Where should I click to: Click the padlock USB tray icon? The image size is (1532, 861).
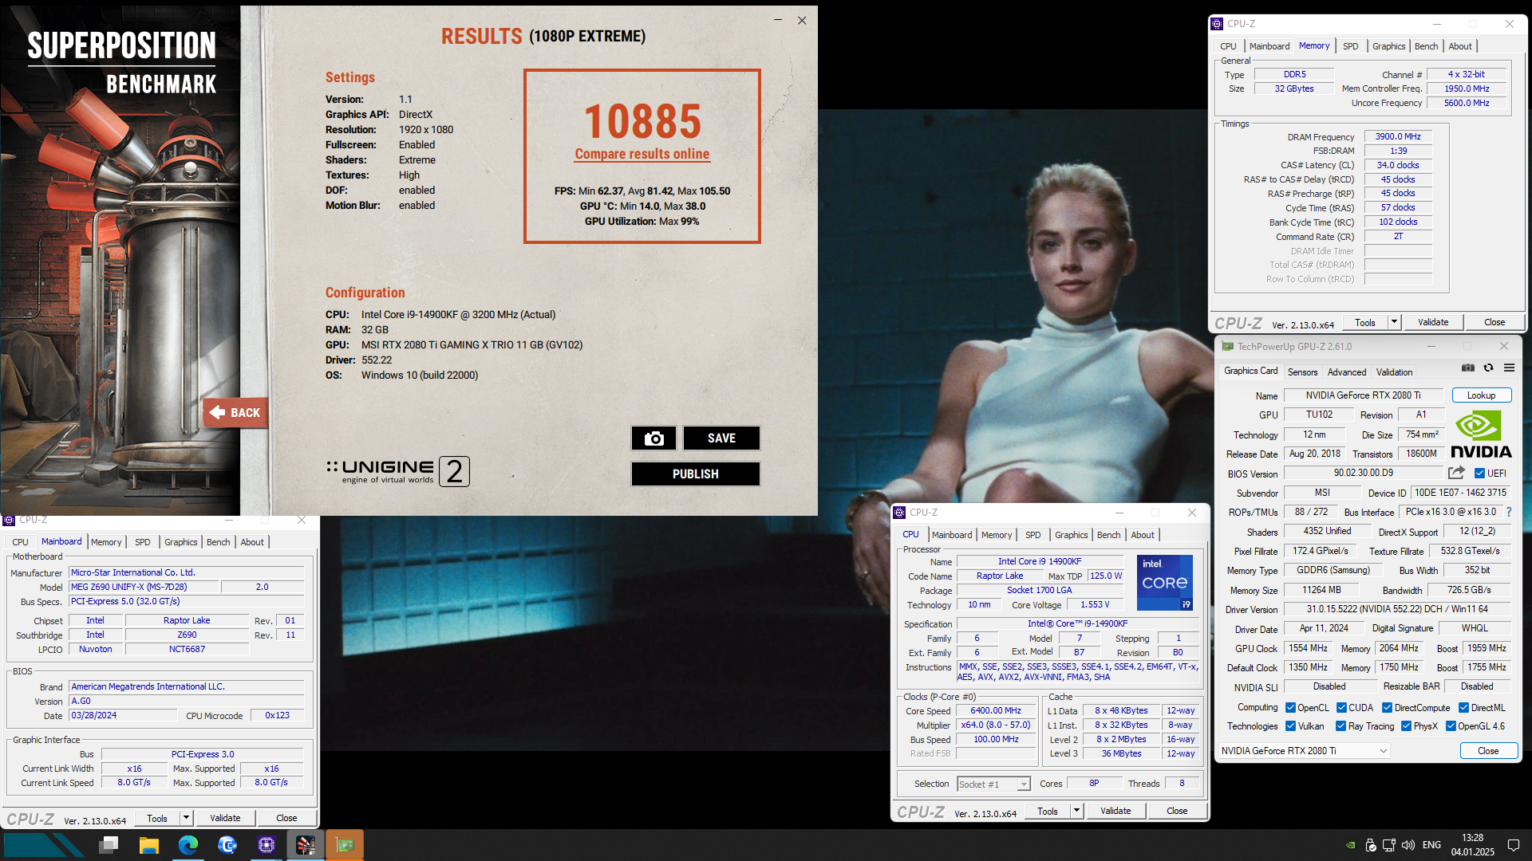click(1370, 845)
